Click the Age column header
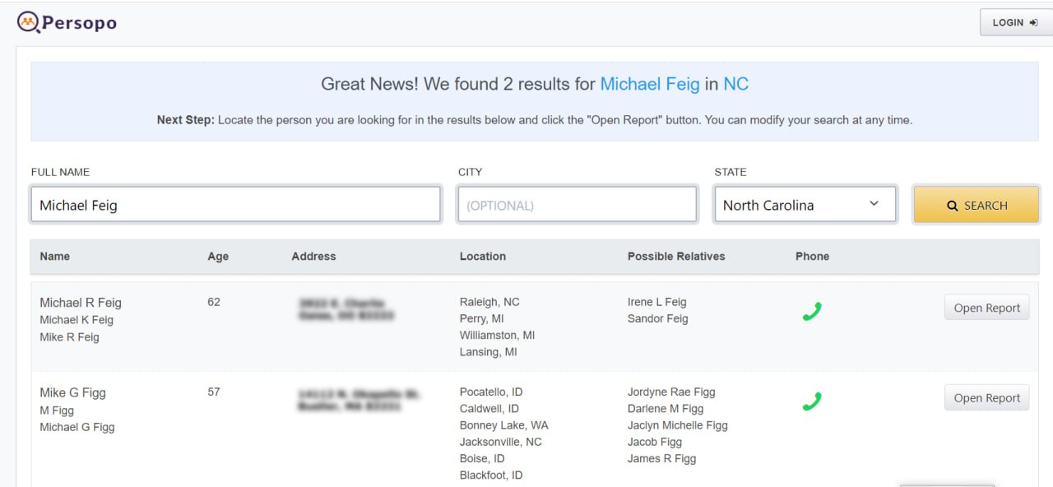 coord(218,257)
